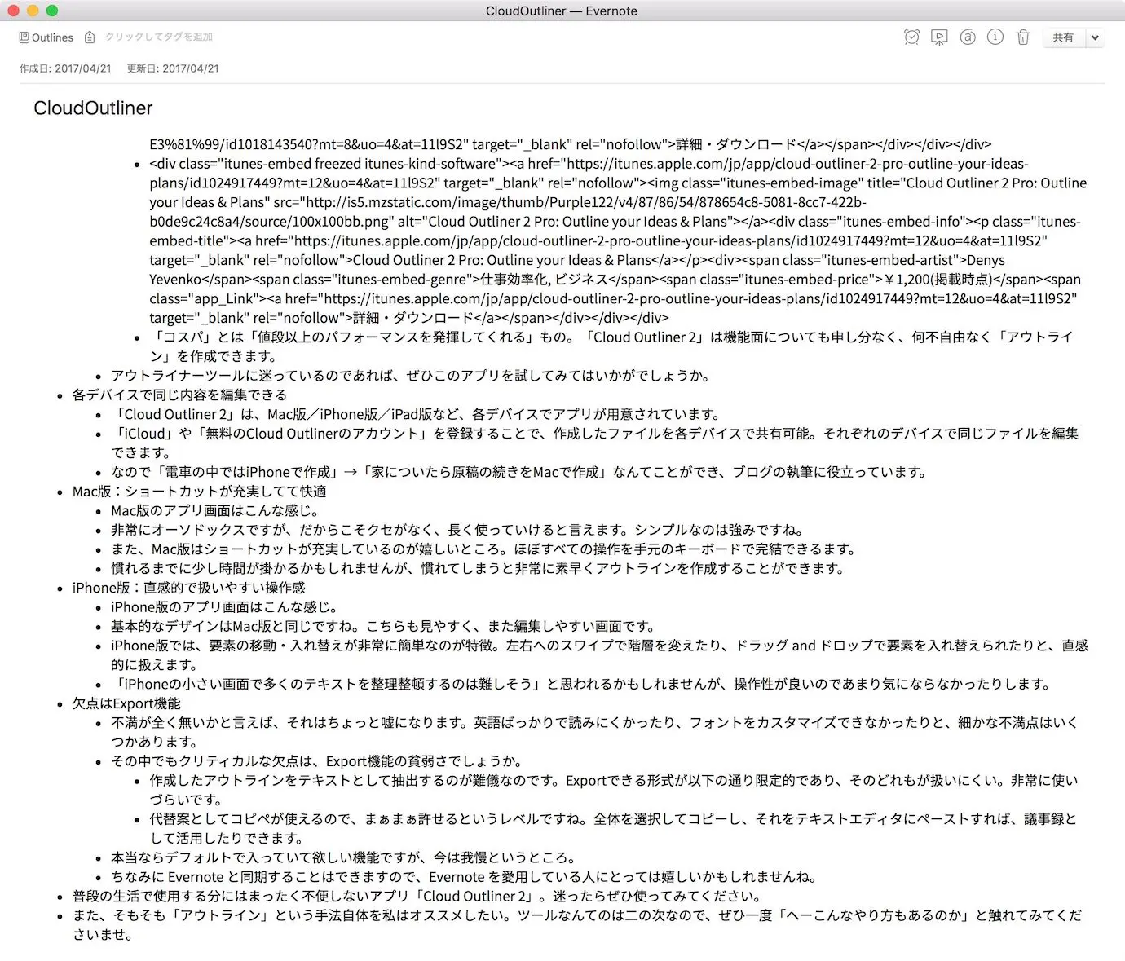Viewport: 1125px width, 961px height.
Task: Show note info with the i icon
Action: click(995, 37)
